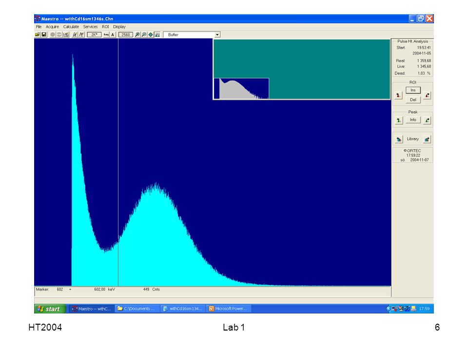Click the Baseline zoom peaks icon
Image resolution: width=468 pixels, height=351 pixels.
157,35
